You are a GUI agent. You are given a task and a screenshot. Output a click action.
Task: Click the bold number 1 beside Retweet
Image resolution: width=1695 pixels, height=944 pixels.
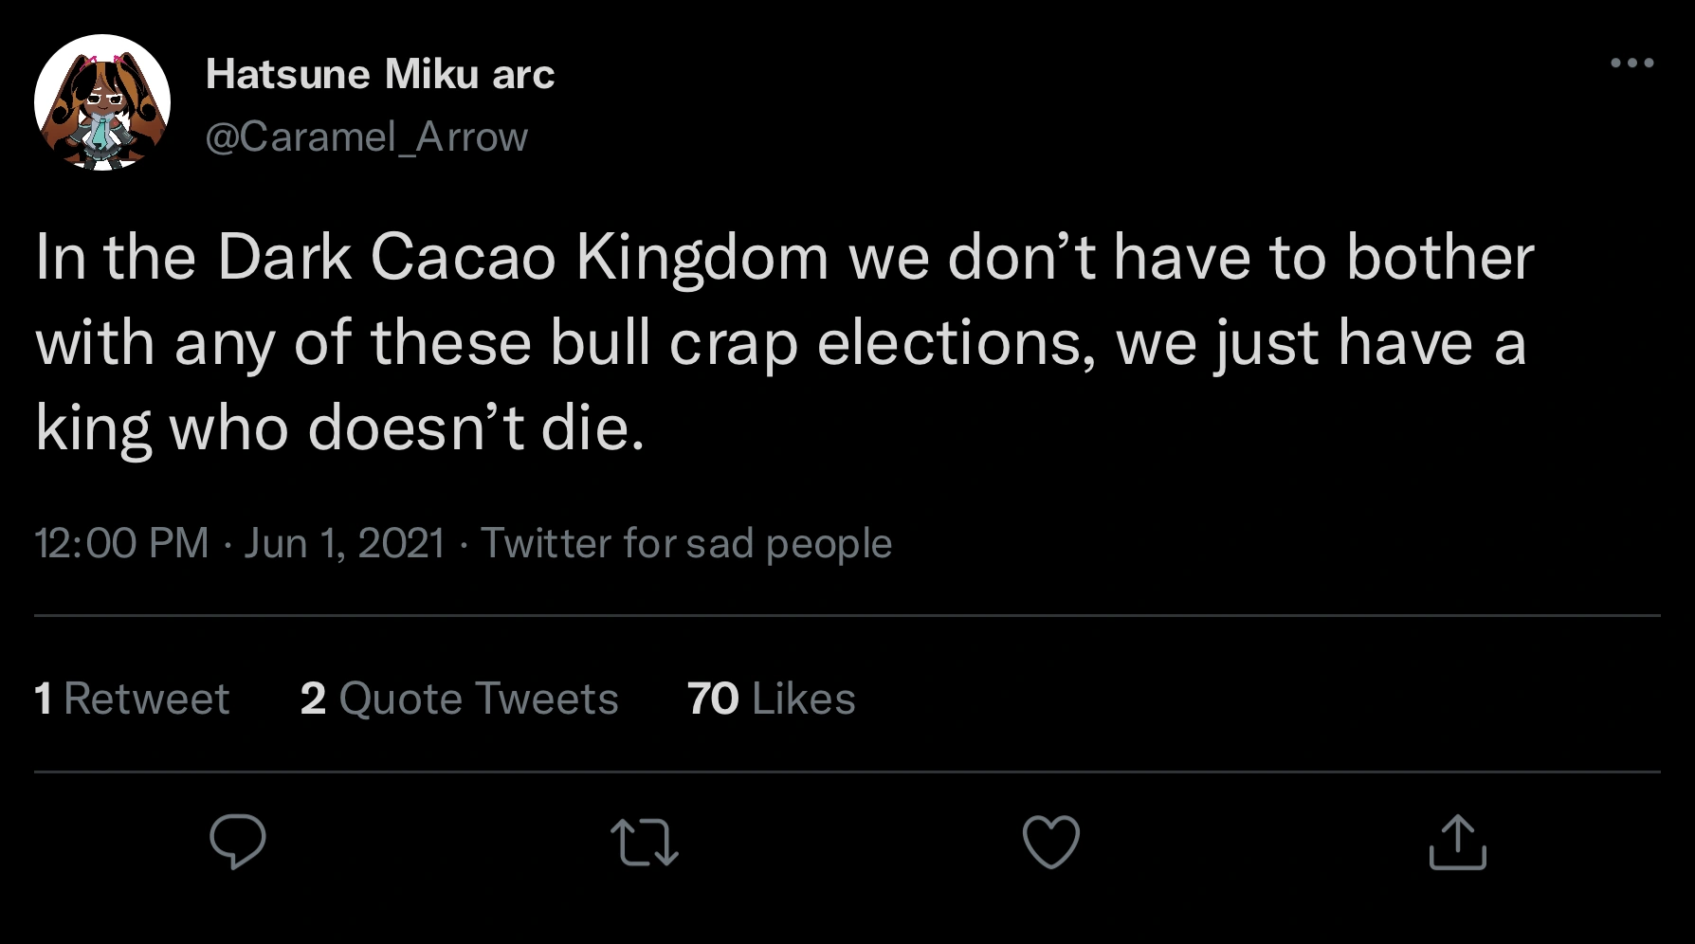pos(43,699)
